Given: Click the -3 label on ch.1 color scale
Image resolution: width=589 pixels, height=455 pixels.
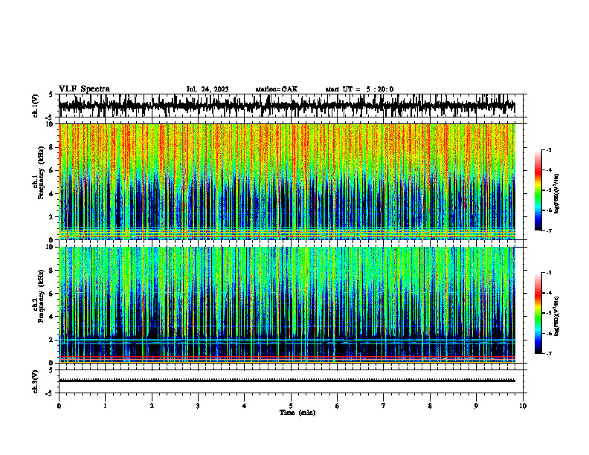Looking at the screenshot, I should coord(549,149).
